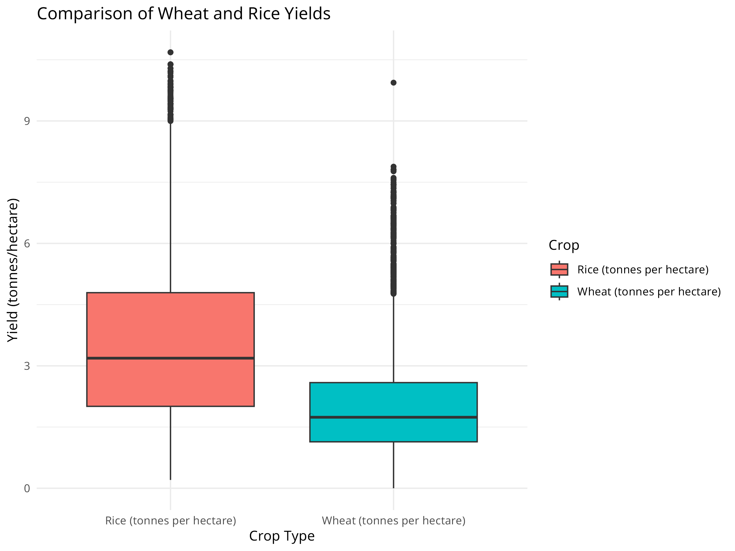The image size is (735, 551).
Task: Click the topmost Rice outlier dot
Action: pyautogui.click(x=171, y=52)
